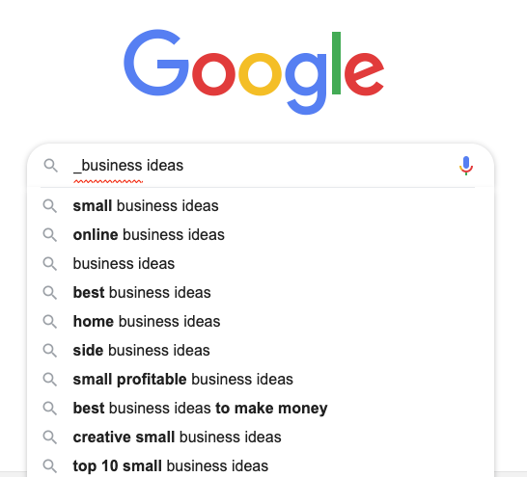This screenshot has height=477, width=527.
Task: Choose the plain 'business ideas' suggestion
Action: 261,264
